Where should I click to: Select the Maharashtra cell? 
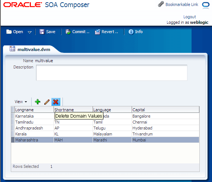(34, 140)
